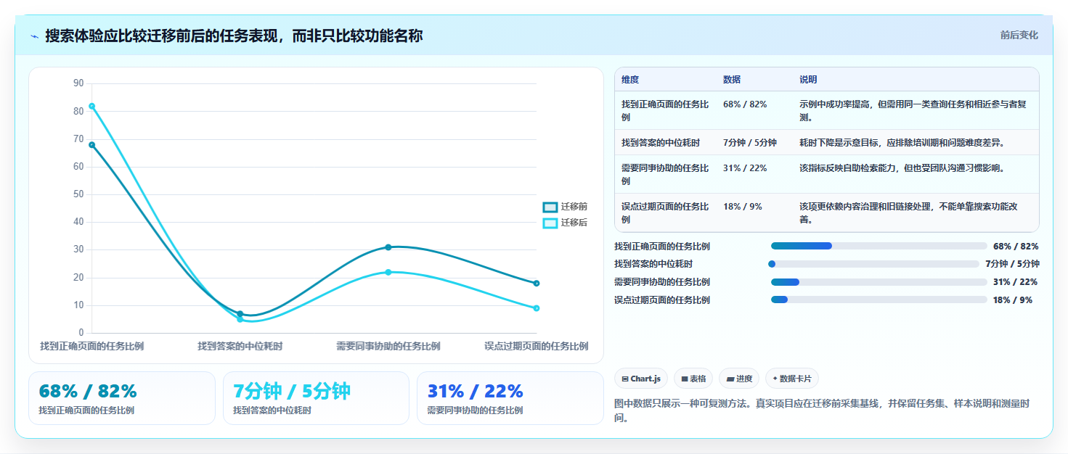
Task: Click the table cell 18% / 9%
Action: pyautogui.click(x=742, y=206)
